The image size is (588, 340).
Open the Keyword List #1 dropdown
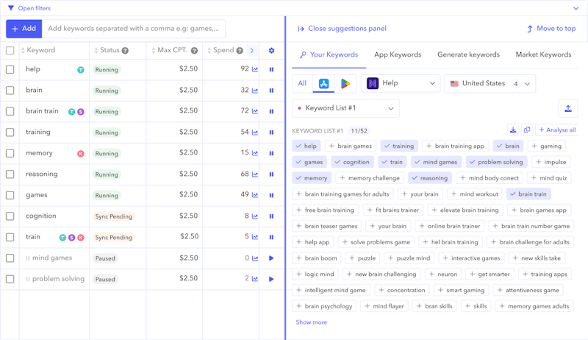(x=345, y=108)
